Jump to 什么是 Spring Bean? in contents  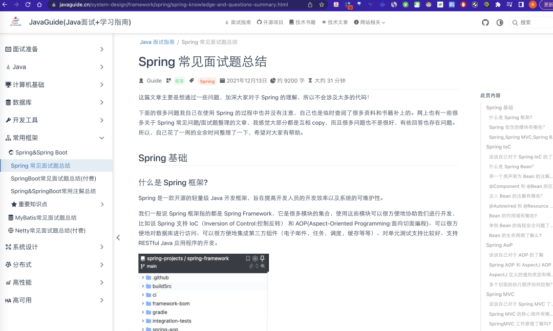click(512, 167)
